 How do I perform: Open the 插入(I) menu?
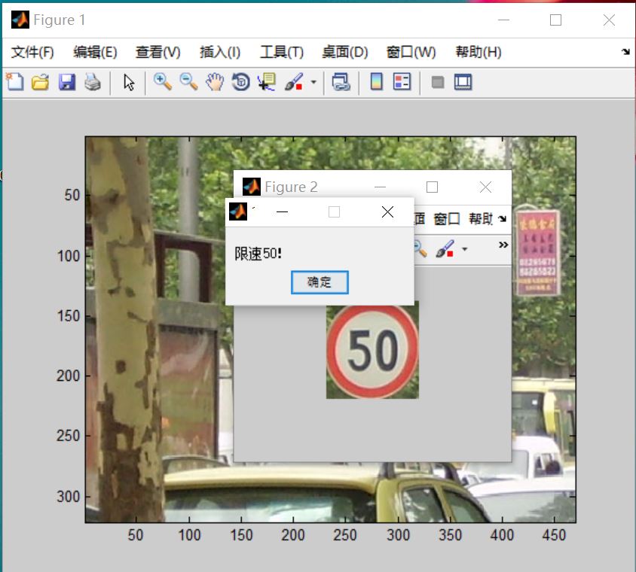coord(220,52)
